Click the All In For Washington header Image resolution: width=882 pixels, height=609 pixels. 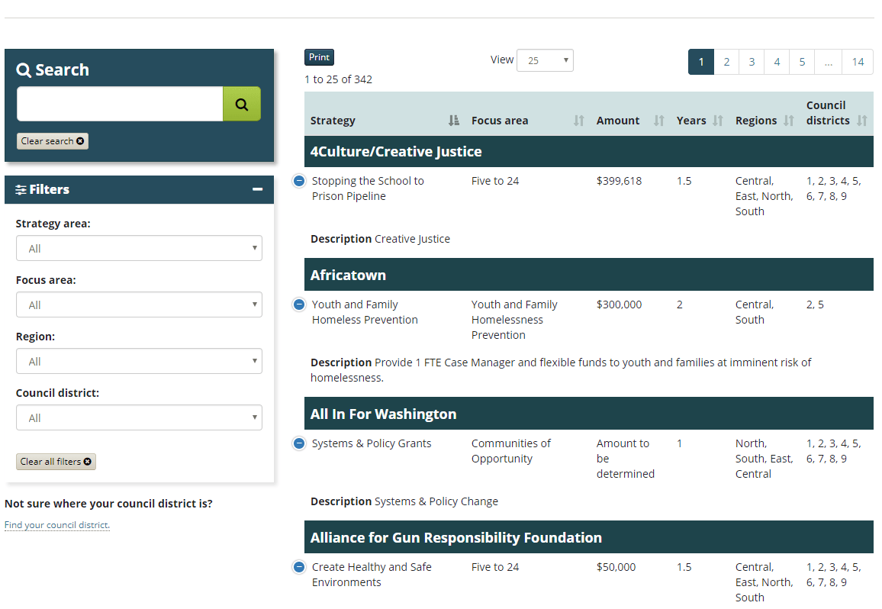(588, 414)
